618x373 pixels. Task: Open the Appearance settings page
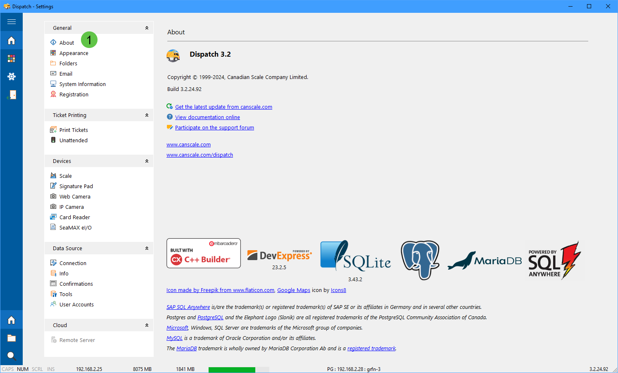[74, 53]
